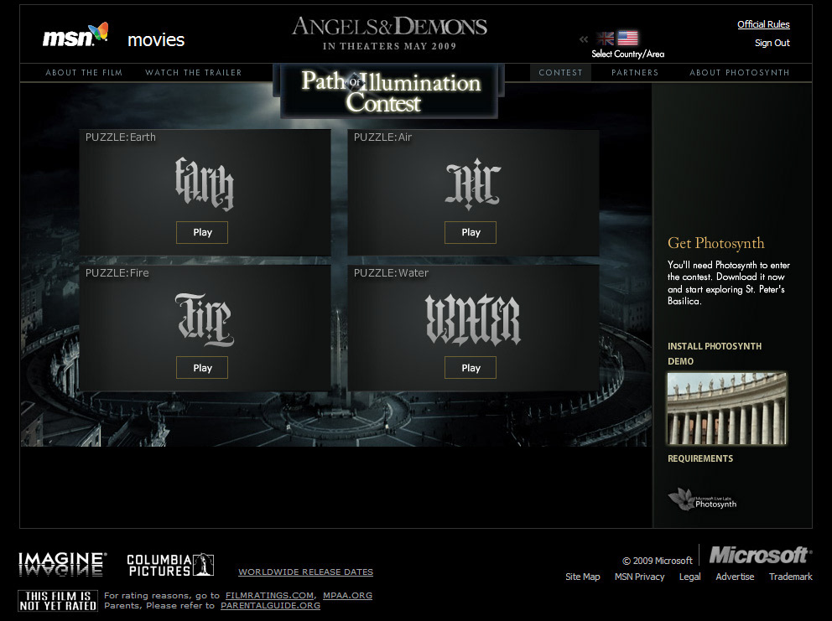Open the Partners tab
Viewport: 832px width, 621px height.
click(x=635, y=73)
